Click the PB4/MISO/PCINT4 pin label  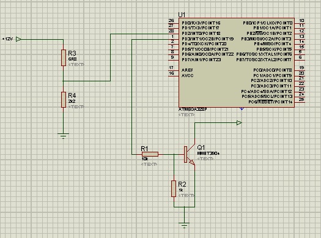click(x=273, y=44)
